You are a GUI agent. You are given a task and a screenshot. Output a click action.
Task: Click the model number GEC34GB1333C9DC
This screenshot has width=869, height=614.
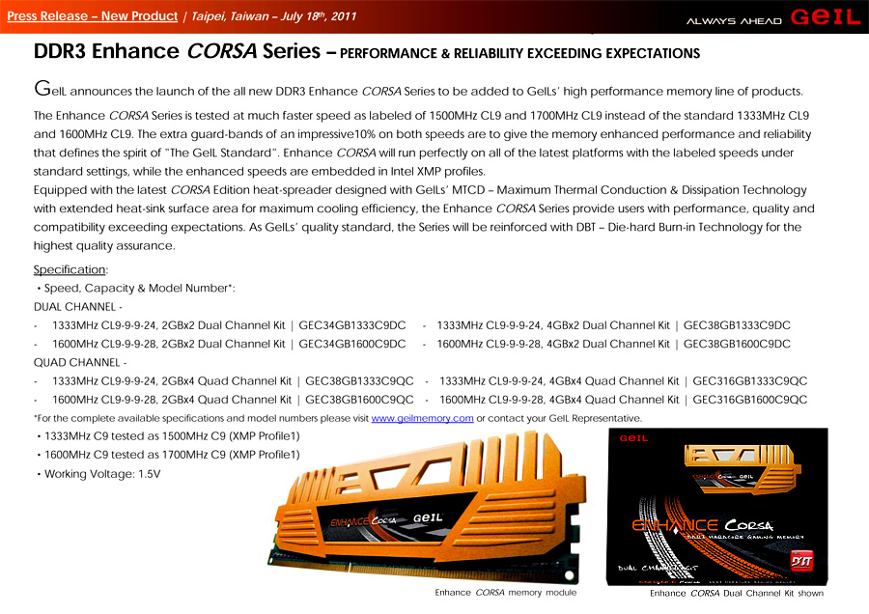coord(352,325)
